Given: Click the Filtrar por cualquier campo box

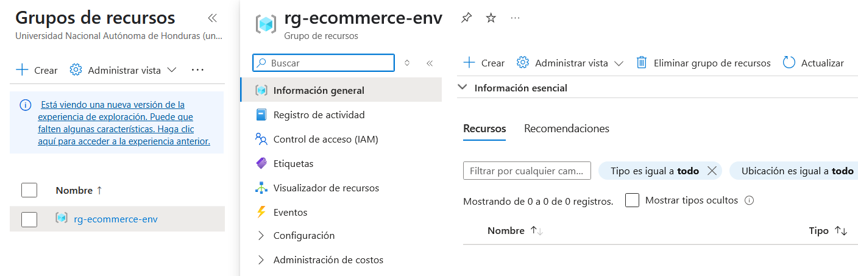Looking at the screenshot, I should [527, 171].
